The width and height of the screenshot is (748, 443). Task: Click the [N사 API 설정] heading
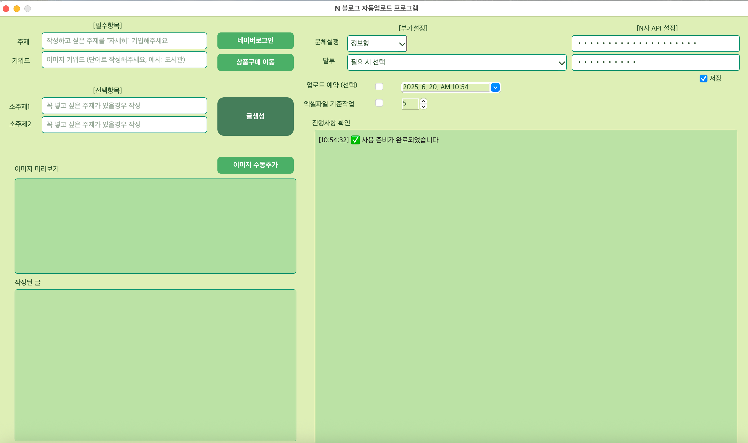click(657, 28)
